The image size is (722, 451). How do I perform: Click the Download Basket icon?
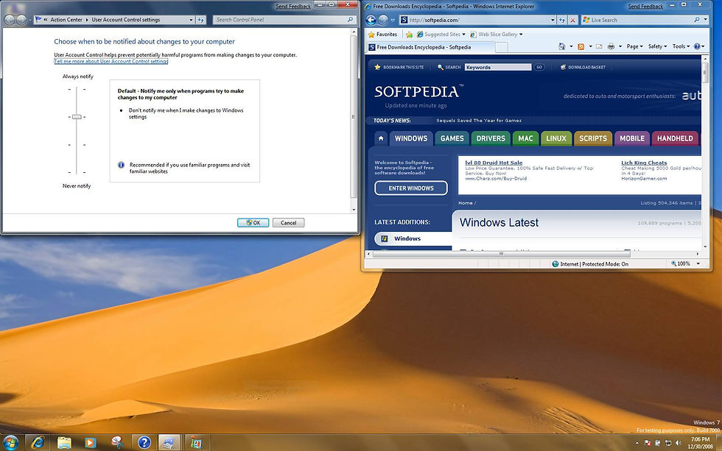pyautogui.click(x=563, y=67)
